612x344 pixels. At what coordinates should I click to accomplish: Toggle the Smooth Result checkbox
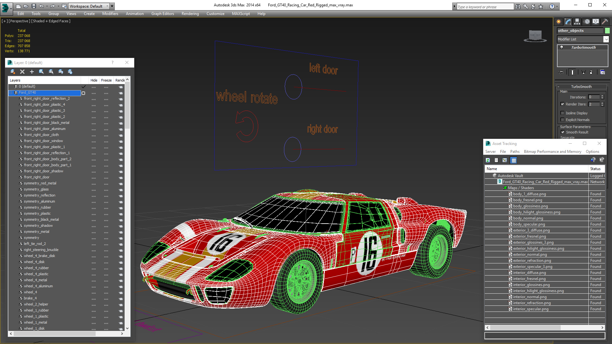[x=563, y=132]
